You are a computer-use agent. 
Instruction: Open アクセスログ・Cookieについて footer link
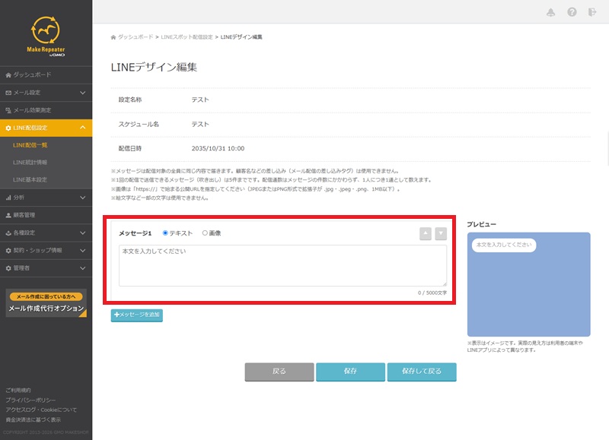(x=41, y=410)
